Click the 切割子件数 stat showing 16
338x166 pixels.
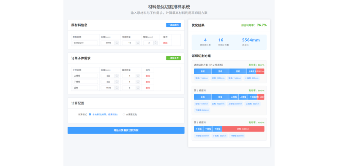coord(224,42)
